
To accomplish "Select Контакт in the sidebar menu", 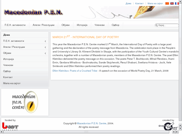I will click(25, 77).
